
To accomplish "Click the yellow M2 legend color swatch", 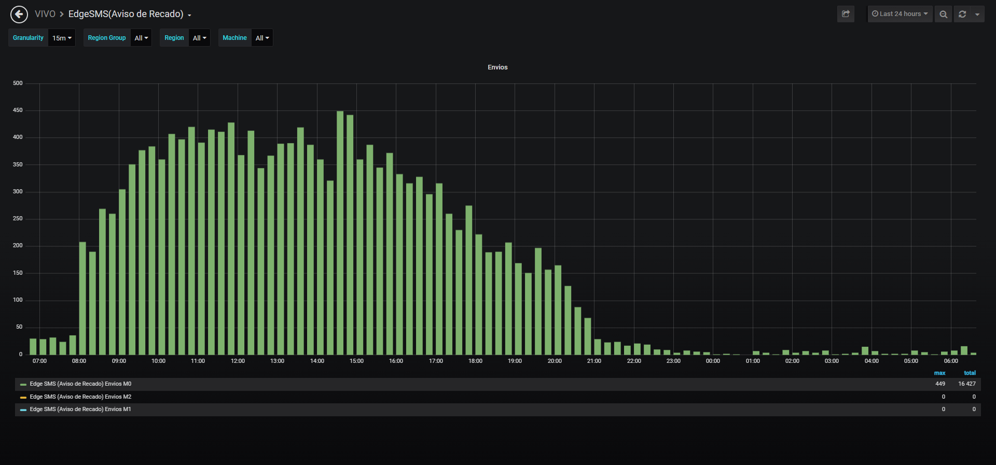I will (23, 398).
